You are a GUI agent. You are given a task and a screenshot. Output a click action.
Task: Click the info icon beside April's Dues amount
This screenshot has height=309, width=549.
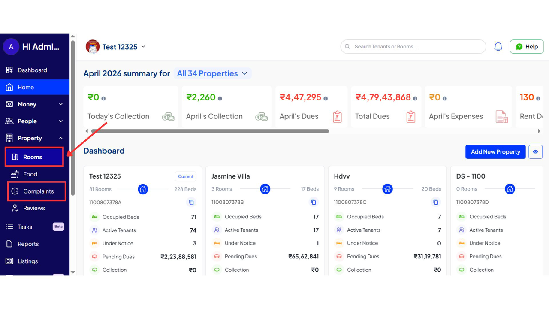(326, 98)
